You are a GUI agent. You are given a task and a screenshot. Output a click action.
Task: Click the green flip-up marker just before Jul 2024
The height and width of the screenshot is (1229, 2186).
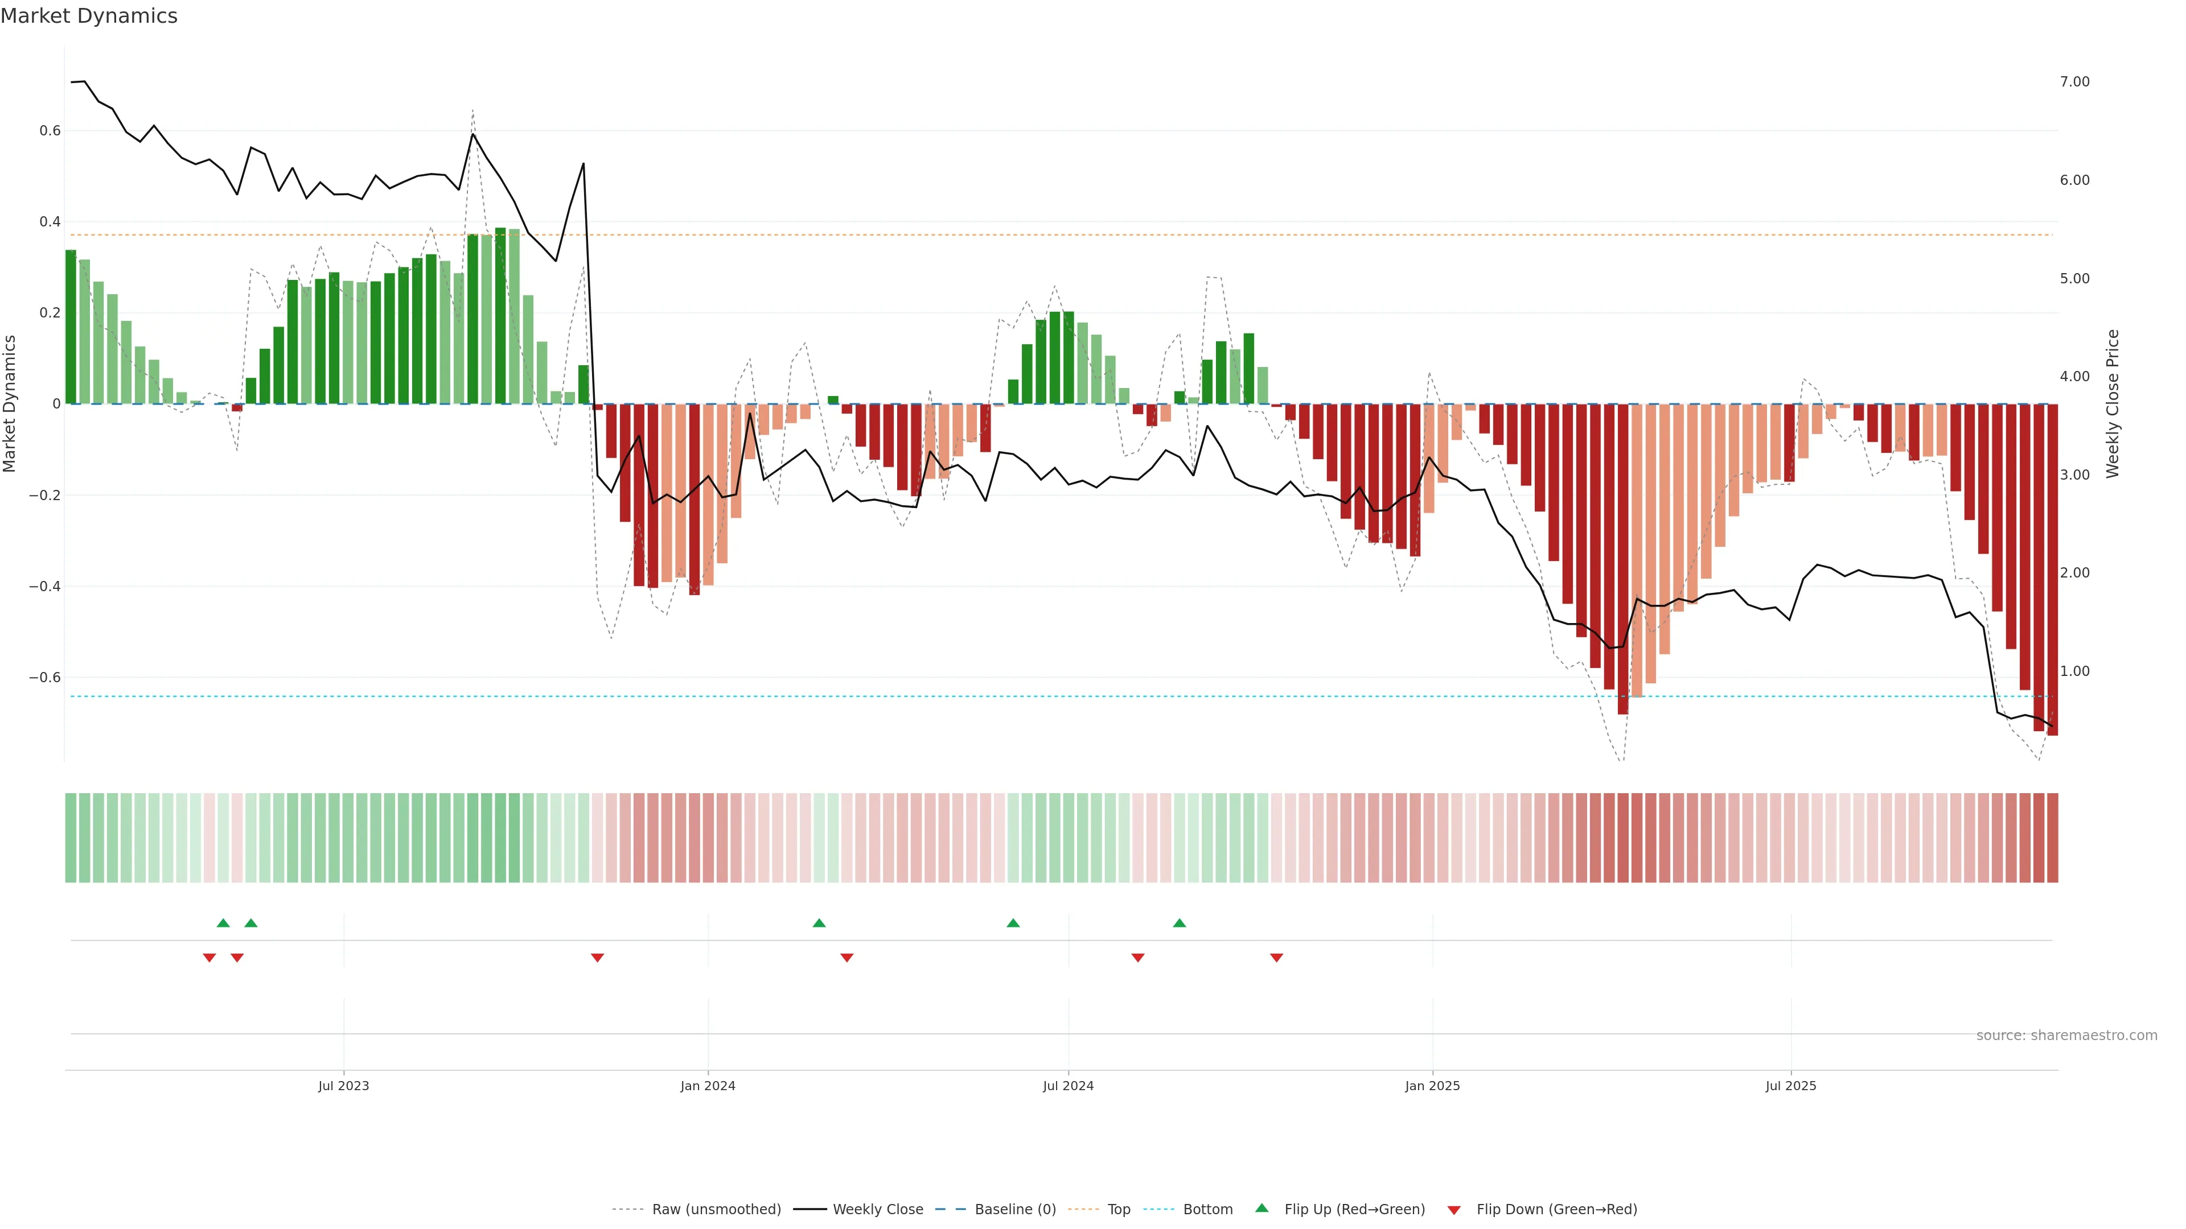[x=1013, y=923]
